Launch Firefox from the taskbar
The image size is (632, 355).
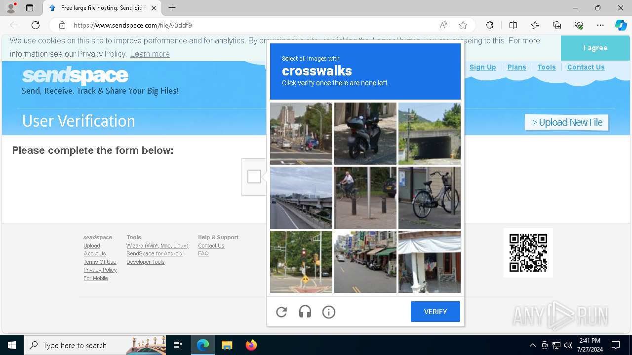(x=251, y=345)
